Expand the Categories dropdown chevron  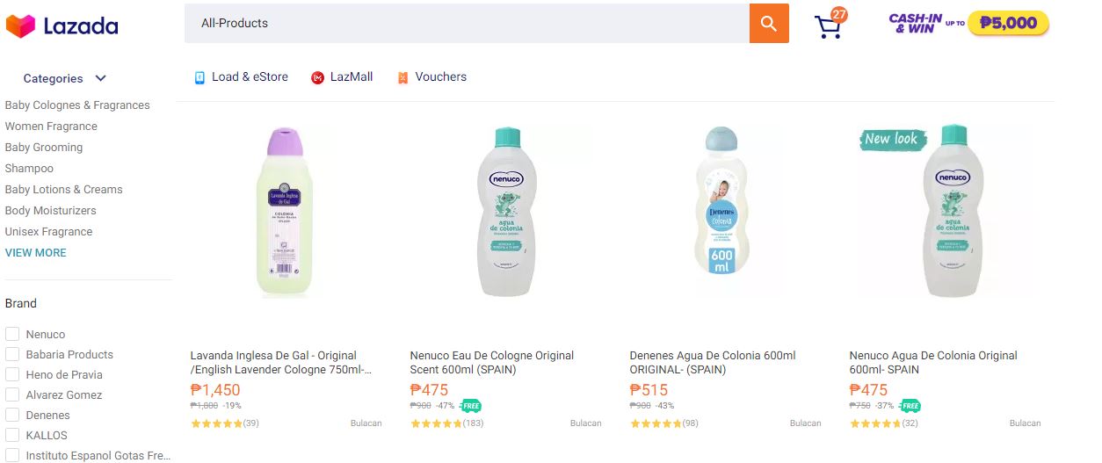point(101,78)
